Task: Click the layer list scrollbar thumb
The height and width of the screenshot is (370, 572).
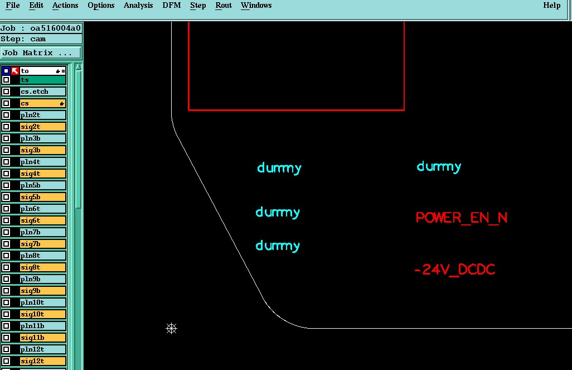Action: click(78, 140)
